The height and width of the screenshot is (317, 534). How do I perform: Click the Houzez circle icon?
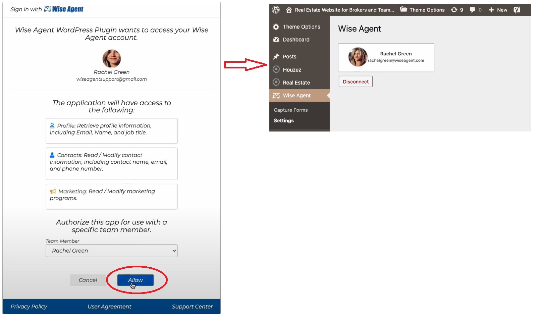tap(276, 69)
